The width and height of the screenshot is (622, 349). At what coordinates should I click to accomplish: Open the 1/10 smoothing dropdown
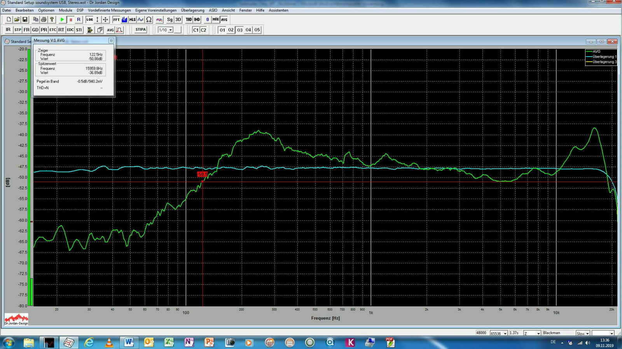[x=170, y=30]
